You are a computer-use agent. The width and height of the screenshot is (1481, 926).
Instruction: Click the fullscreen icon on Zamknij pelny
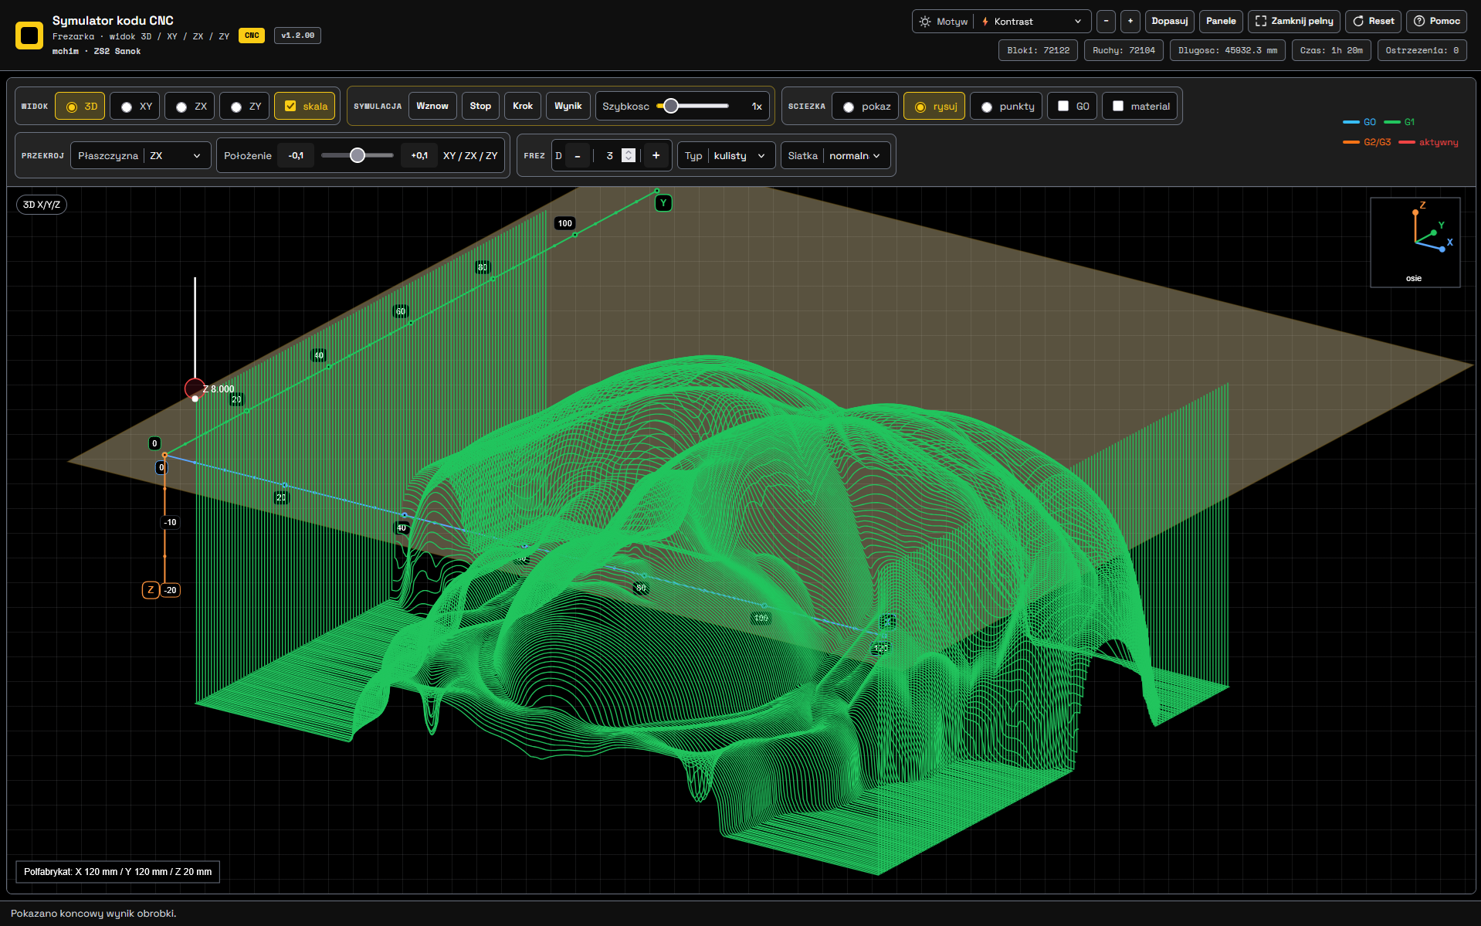coord(1261,21)
